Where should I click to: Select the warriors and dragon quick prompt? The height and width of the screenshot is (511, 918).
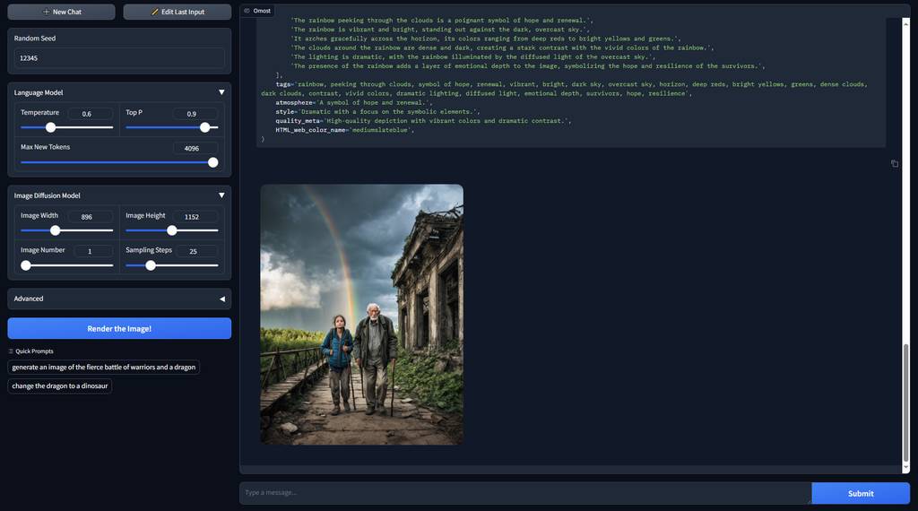[104, 367]
